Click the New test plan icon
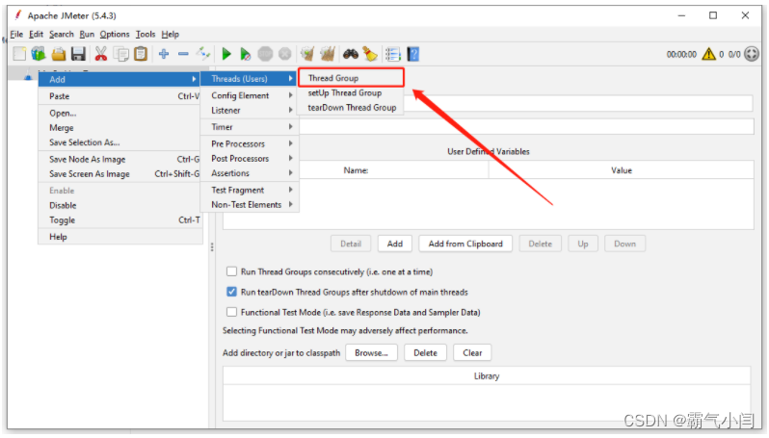Image resolution: width=769 pixels, height=438 pixels. [x=19, y=54]
